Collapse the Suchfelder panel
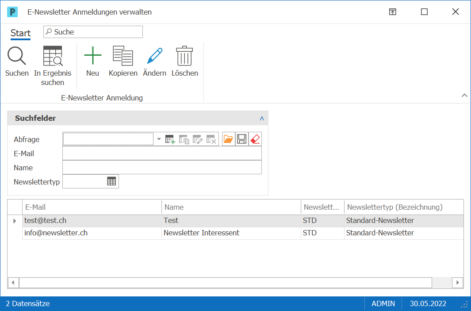 (x=262, y=119)
